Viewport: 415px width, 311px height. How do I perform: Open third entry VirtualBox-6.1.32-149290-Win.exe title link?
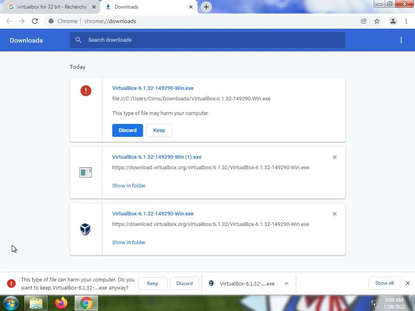[153, 214]
